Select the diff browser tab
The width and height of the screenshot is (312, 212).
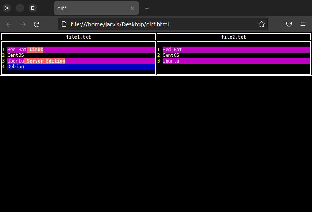96,8
